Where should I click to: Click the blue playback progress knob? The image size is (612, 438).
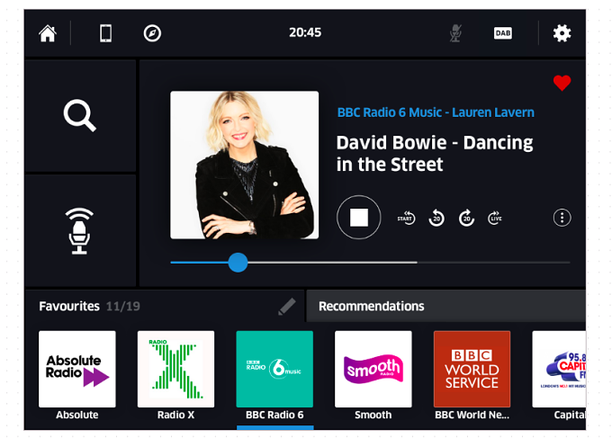[x=238, y=263]
